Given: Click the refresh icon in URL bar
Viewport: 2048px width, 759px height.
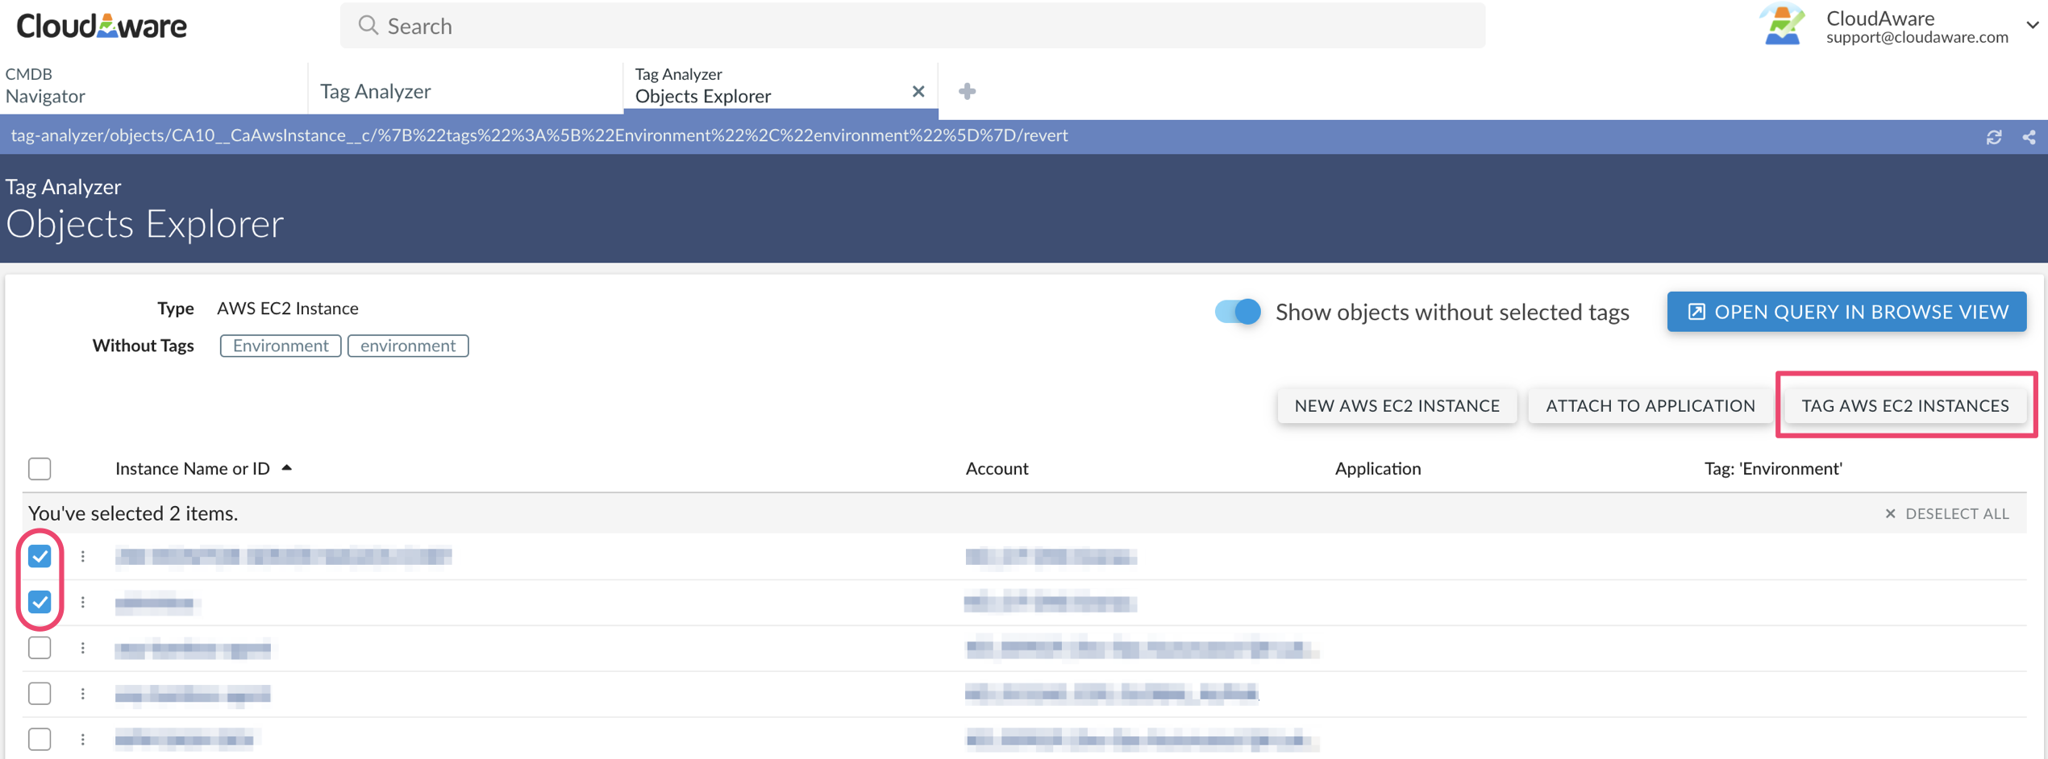Looking at the screenshot, I should (1994, 137).
